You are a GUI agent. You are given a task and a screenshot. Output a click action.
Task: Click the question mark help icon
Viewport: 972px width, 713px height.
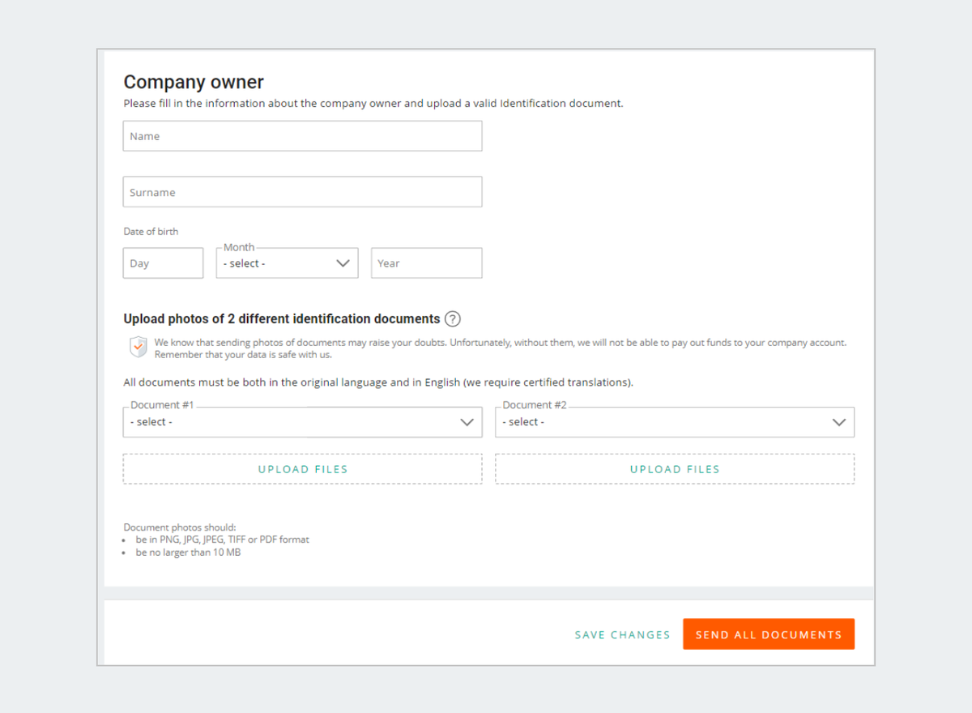click(453, 319)
